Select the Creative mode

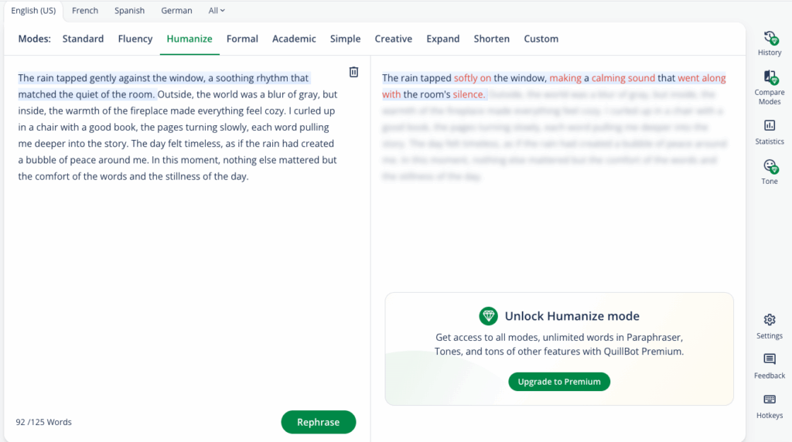[x=393, y=39]
